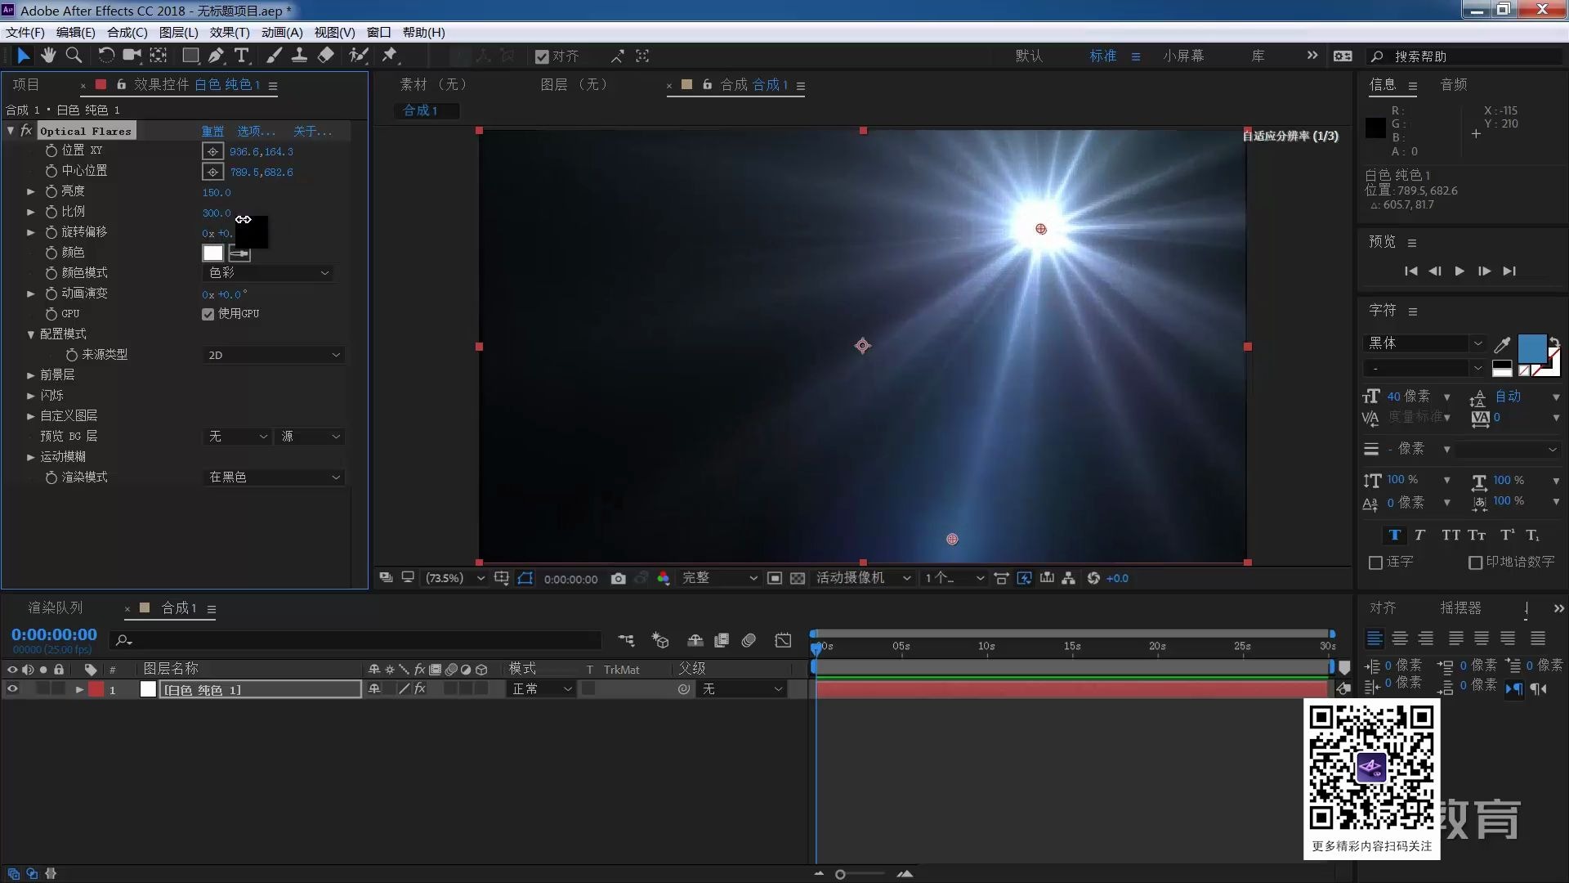Hide the 白色 纯色 1 layer eye
This screenshot has width=1569, height=883.
pos(12,689)
